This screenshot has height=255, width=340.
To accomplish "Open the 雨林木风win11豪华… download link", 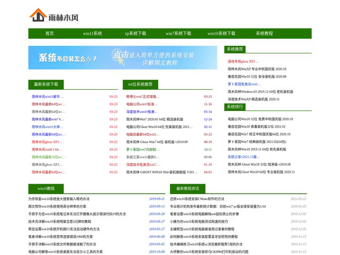I will click(47, 97).
